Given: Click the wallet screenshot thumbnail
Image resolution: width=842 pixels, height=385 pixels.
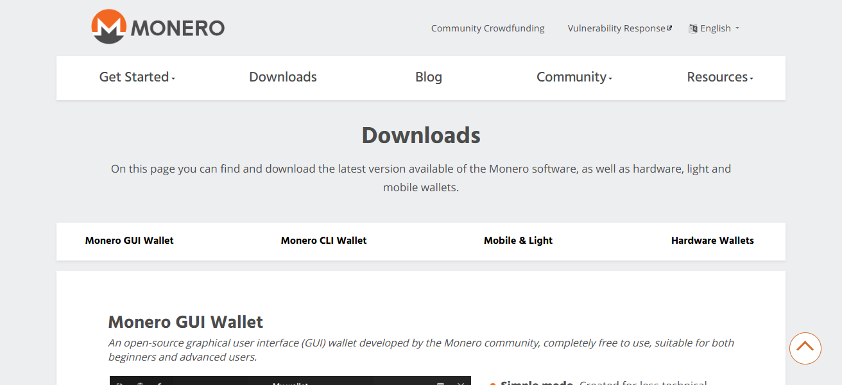Looking at the screenshot, I should (290, 381).
